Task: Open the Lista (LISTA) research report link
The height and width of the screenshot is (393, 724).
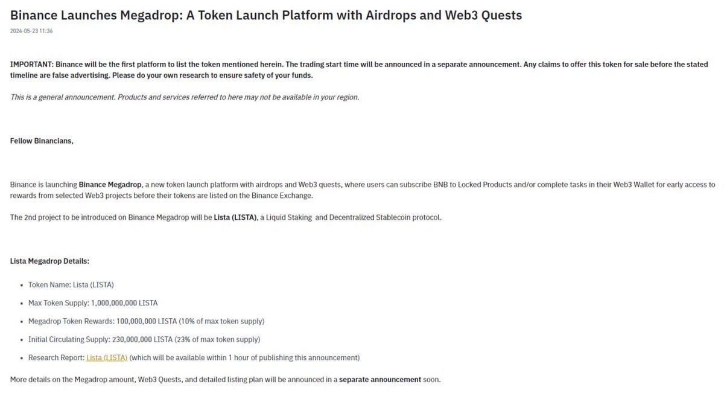Action: pyautogui.click(x=107, y=357)
